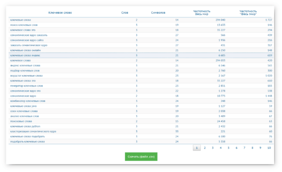
Task: Select the row 'подбор ключевых слов'
Action: [x=141, y=70]
